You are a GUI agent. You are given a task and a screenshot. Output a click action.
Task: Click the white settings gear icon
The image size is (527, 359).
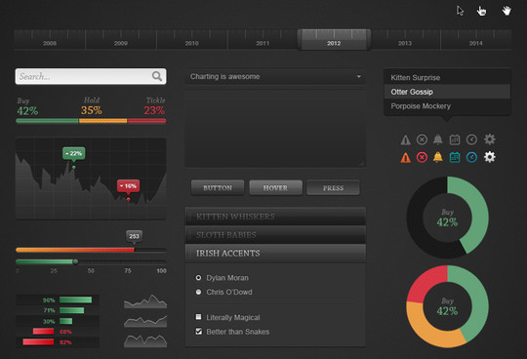489,157
